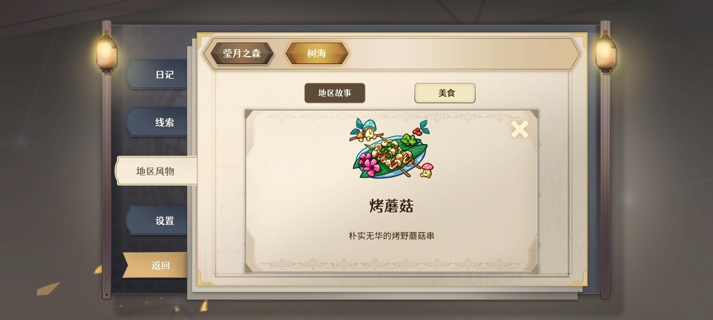Tap the glowing lantern on the left pole
The height and width of the screenshot is (320, 713).
pos(106,52)
